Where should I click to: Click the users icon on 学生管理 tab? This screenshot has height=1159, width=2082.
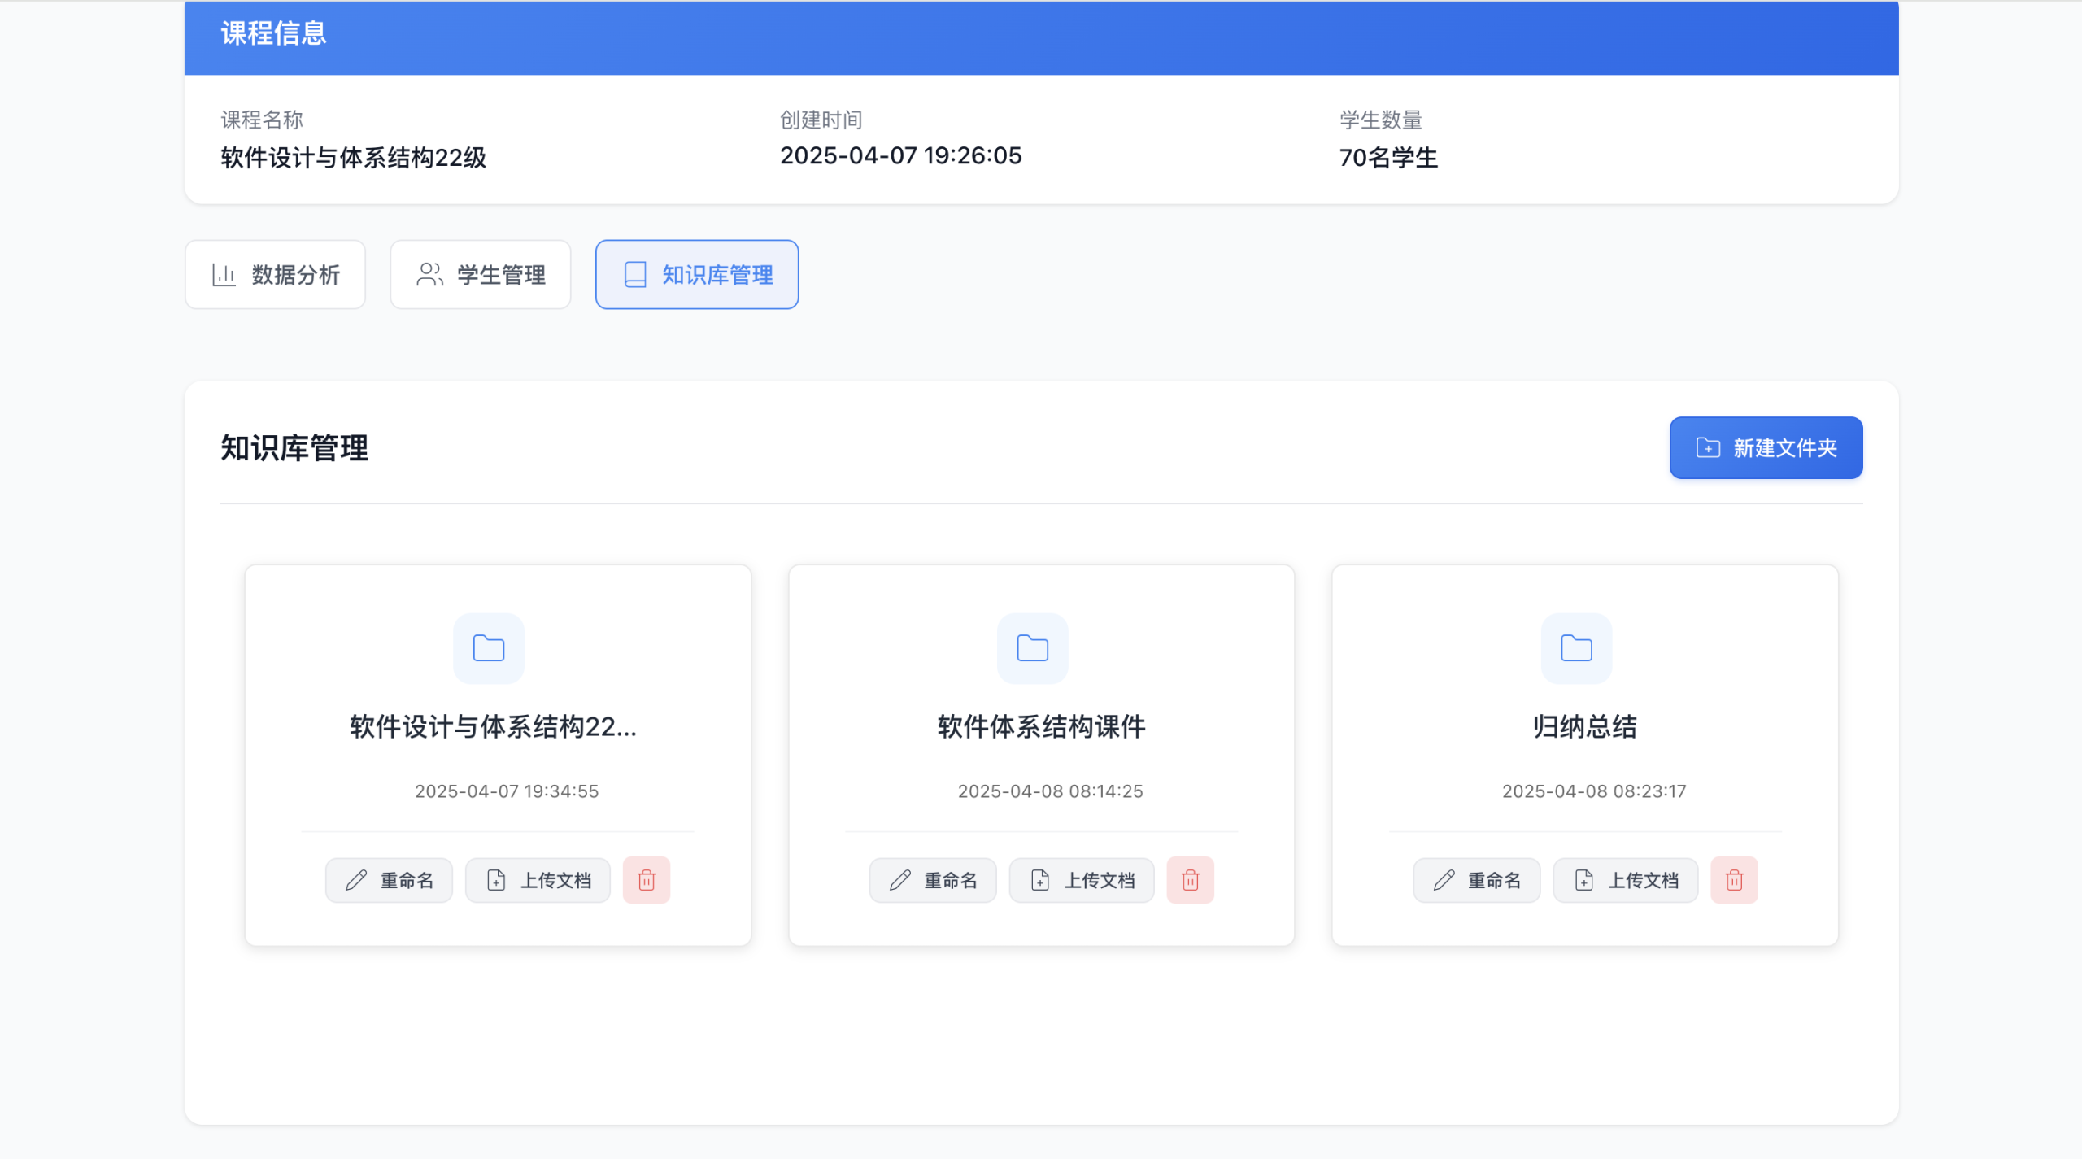click(x=429, y=275)
